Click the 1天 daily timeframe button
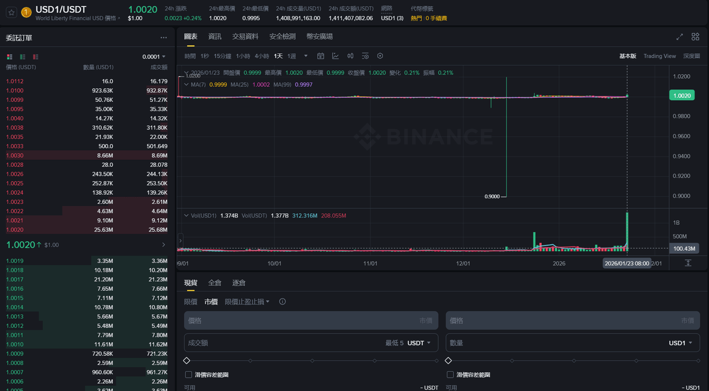 tap(279, 56)
